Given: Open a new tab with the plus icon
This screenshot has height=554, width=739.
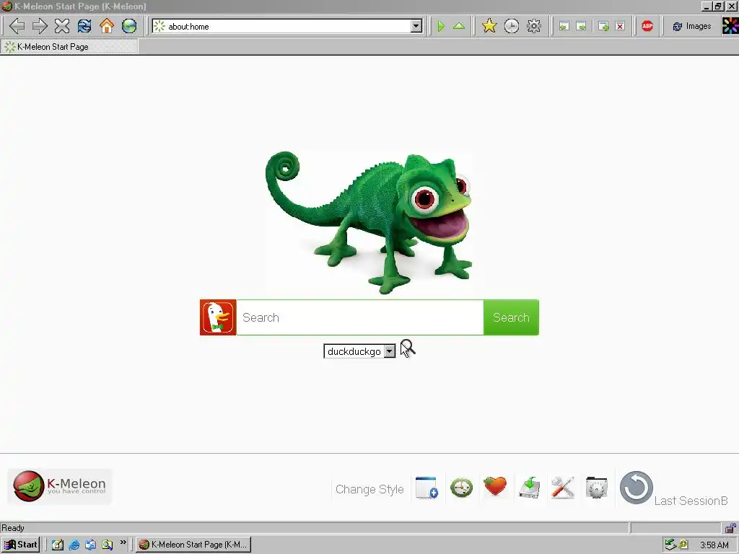Looking at the screenshot, I should [x=603, y=27].
